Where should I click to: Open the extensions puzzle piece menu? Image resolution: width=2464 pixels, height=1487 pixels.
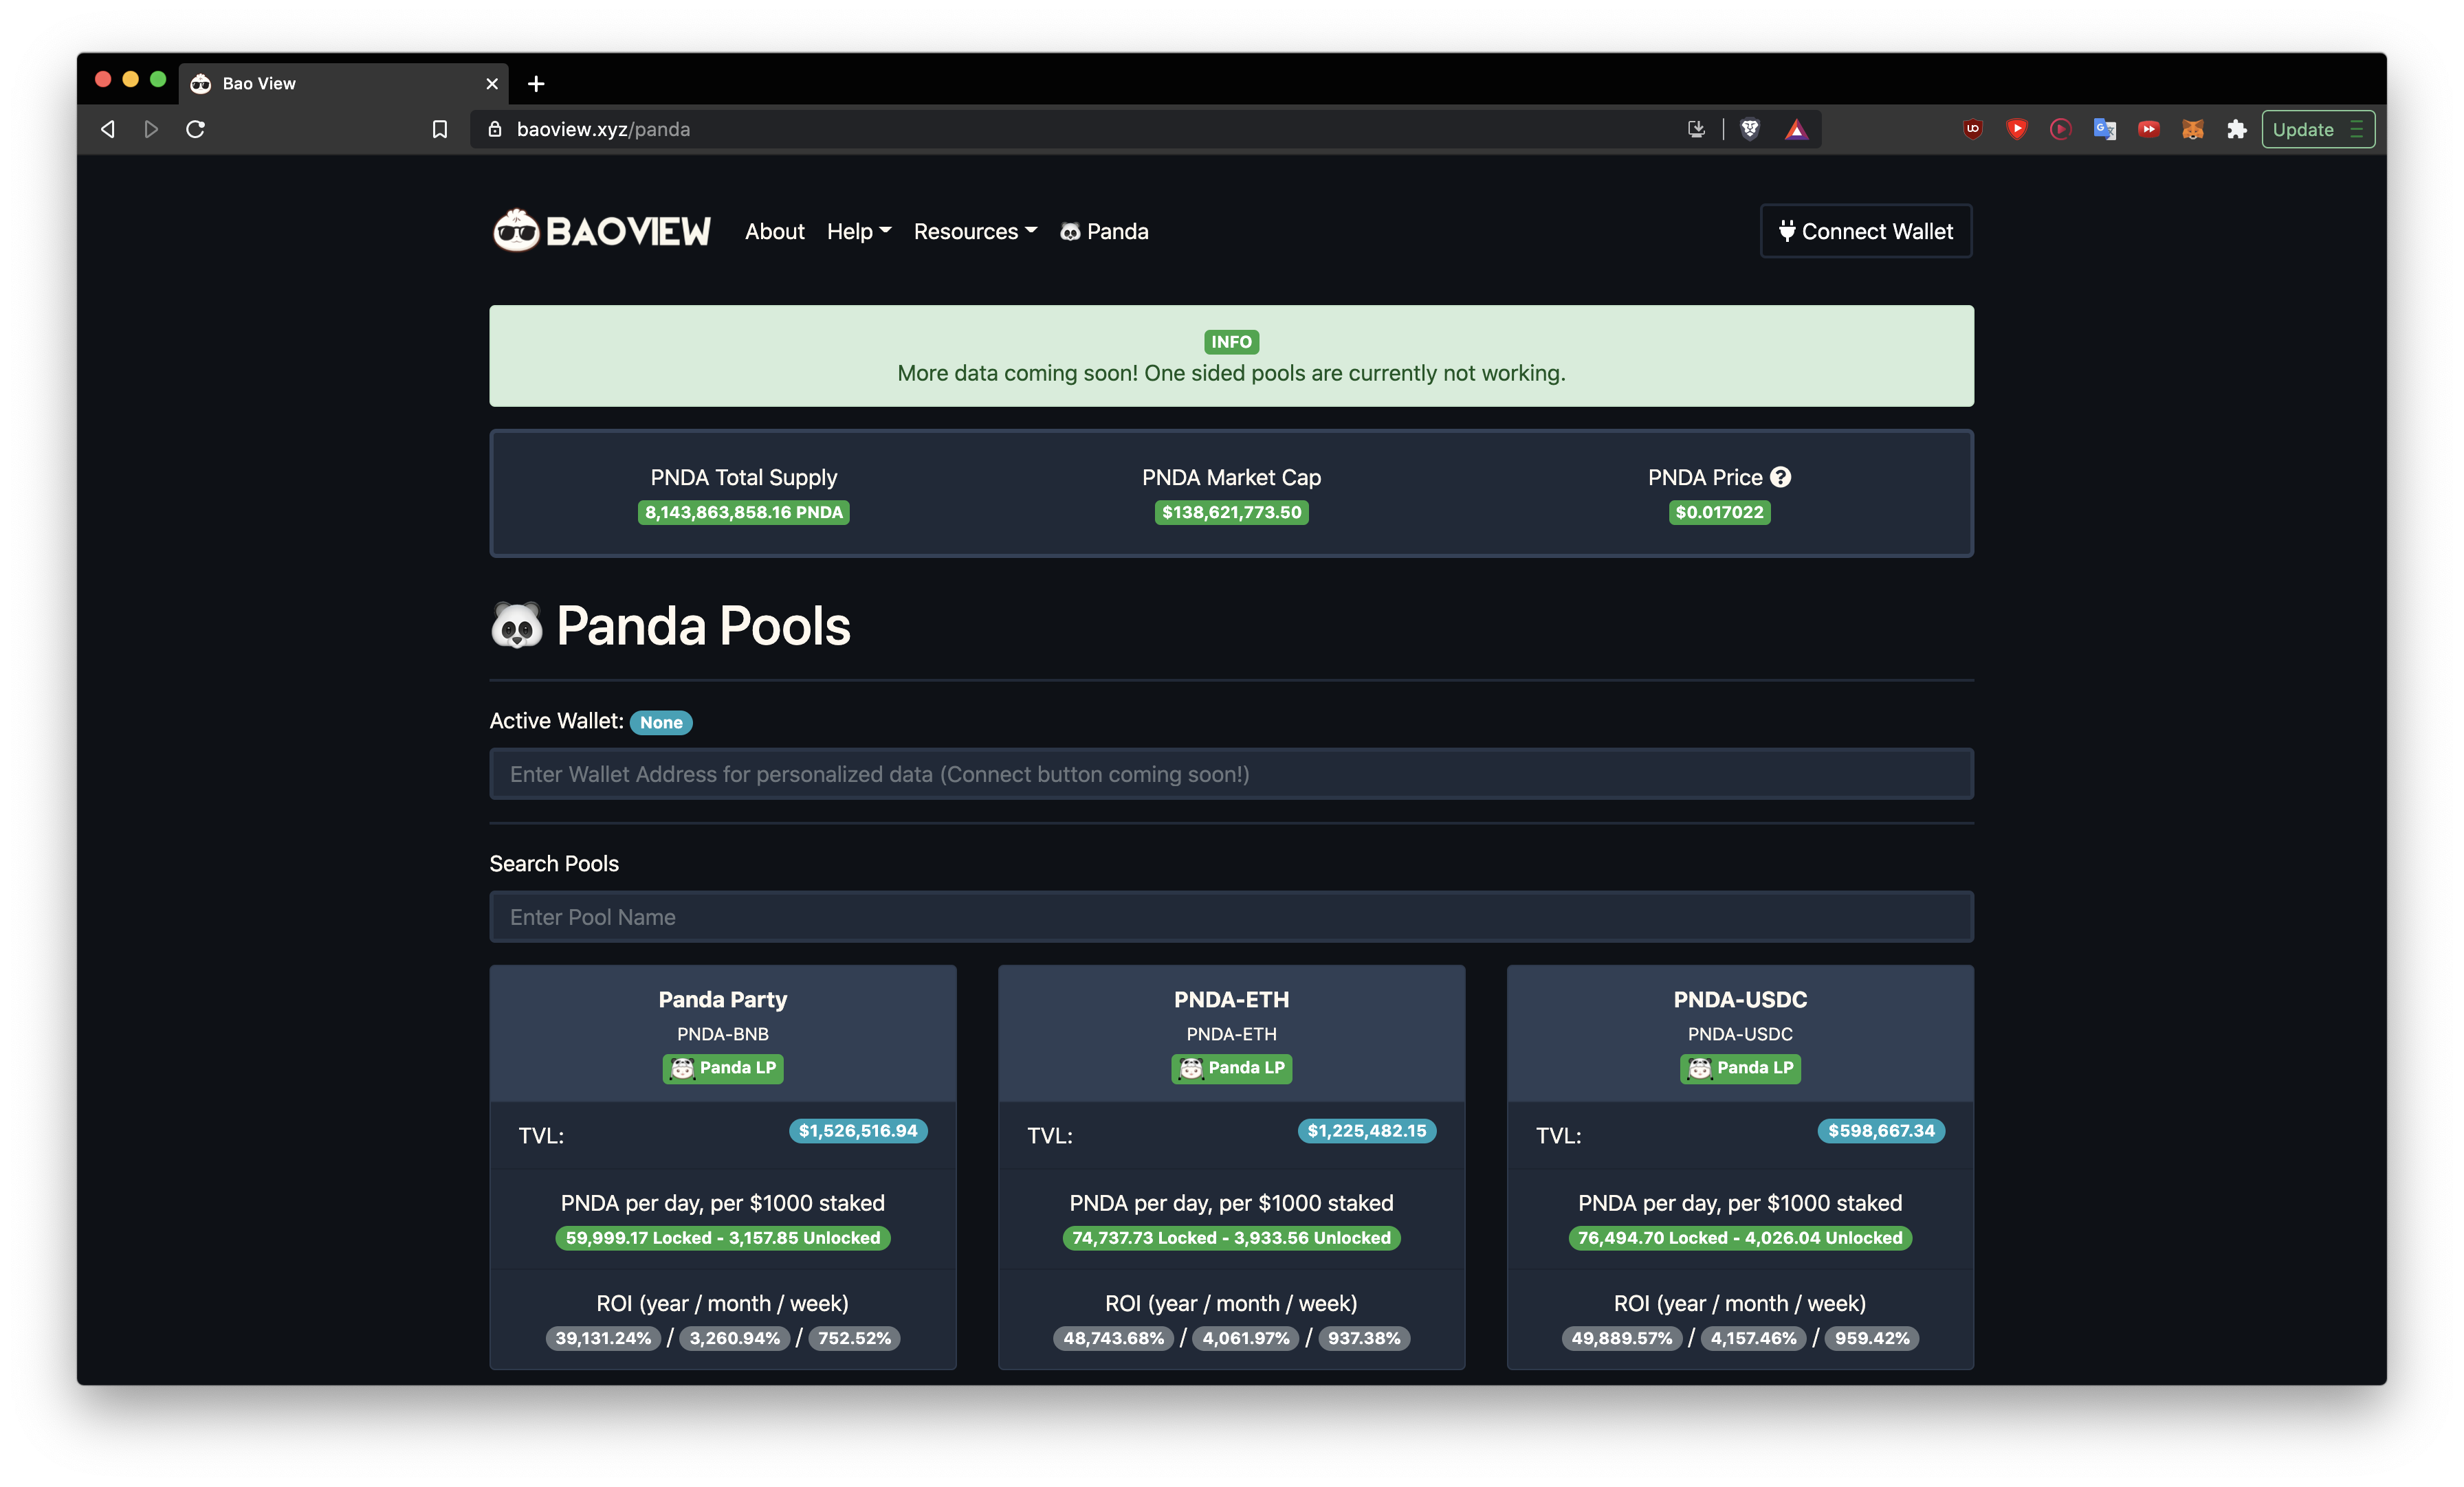click(2236, 129)
